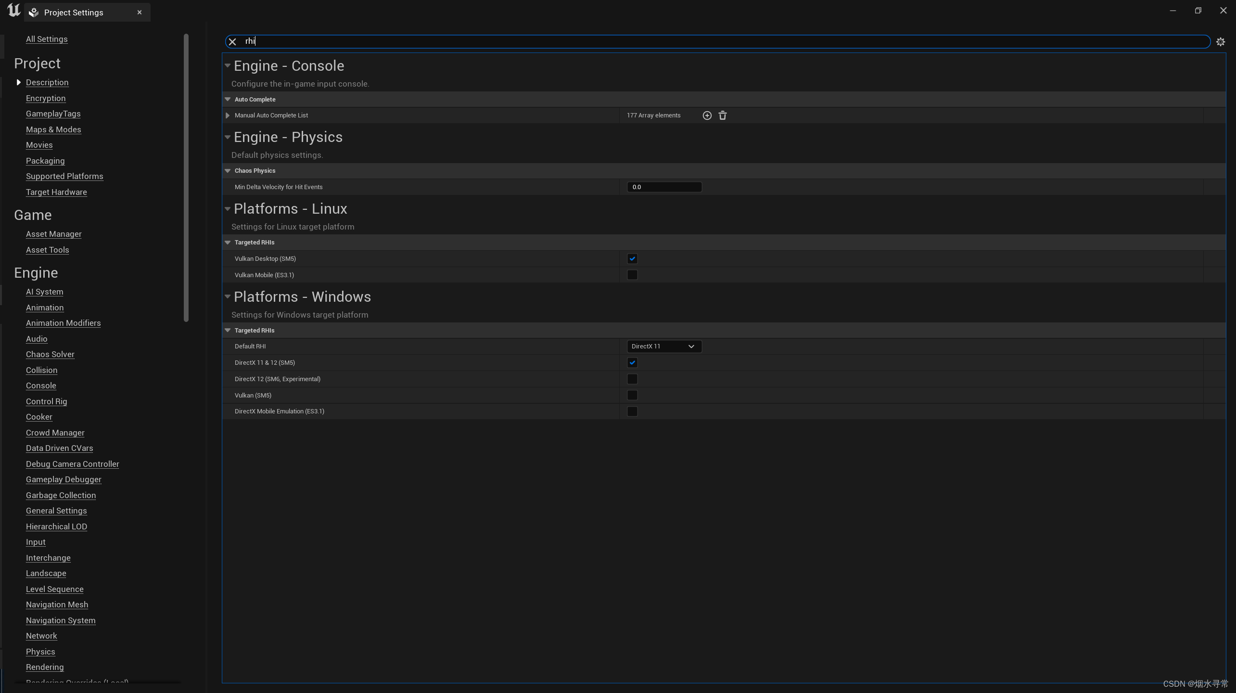
Task: Expand the Manual Auto Complete List array
Action: [x=228, y=115]
